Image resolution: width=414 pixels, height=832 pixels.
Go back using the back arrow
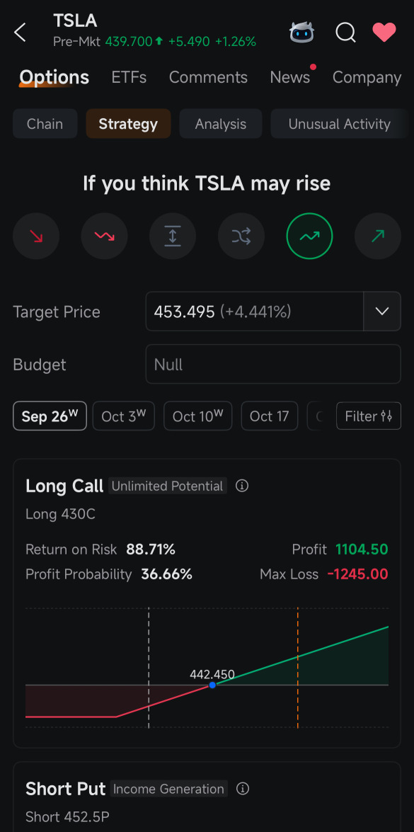tap(18, 32)
